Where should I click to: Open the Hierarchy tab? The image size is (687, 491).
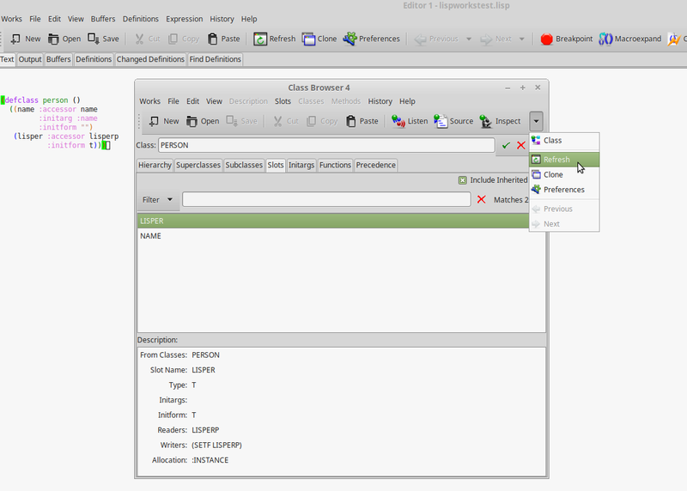[155, 165]
